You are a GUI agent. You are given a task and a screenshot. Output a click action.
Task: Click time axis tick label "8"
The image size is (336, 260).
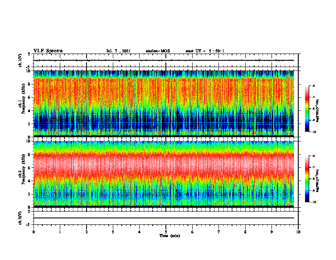coord(245,232)
